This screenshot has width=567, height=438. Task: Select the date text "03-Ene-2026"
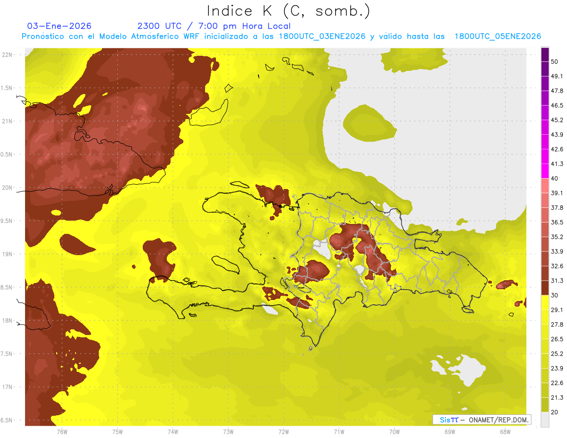tap(60, 26)
